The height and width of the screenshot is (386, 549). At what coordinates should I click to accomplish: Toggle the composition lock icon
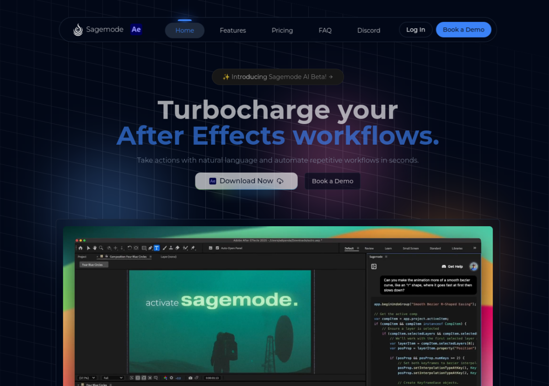pyautogui.click(x=106, y=256)
